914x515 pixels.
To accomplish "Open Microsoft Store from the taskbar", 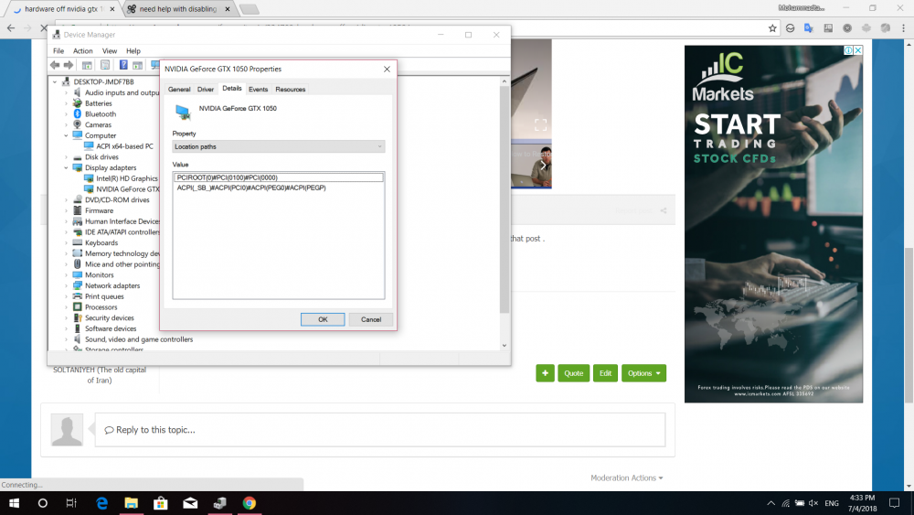I will tap(160, 503).
